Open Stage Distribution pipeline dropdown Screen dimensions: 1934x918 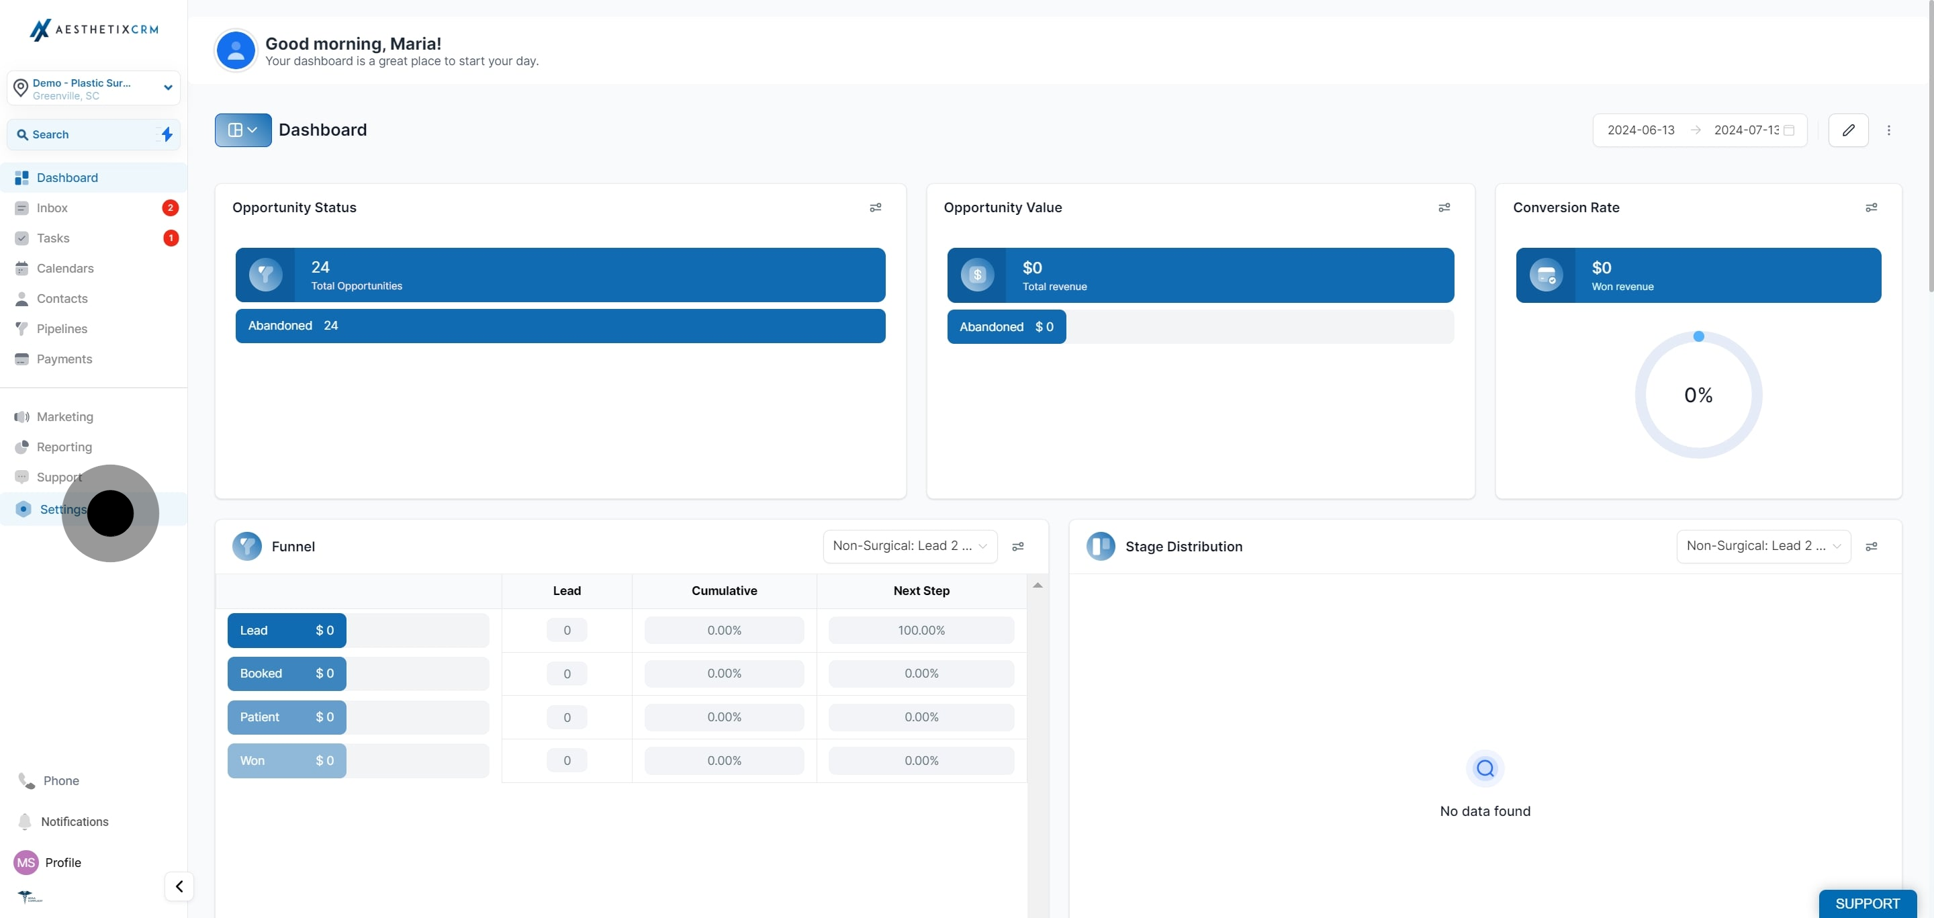coord(1763,547)
